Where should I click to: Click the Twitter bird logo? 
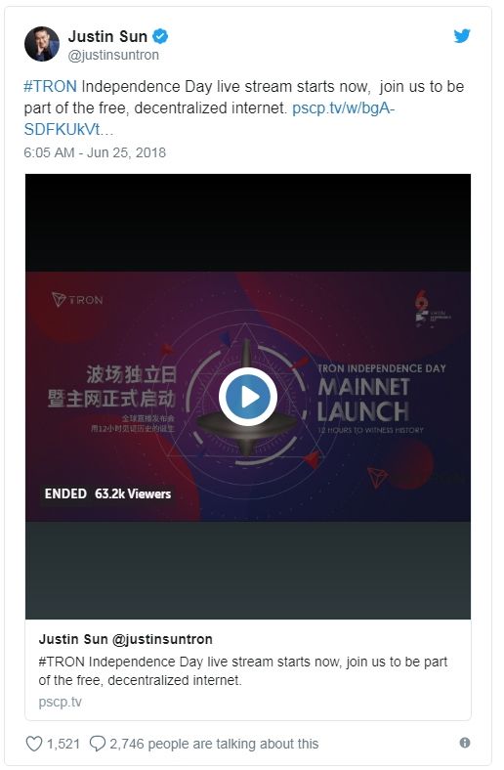click(462, 36)
